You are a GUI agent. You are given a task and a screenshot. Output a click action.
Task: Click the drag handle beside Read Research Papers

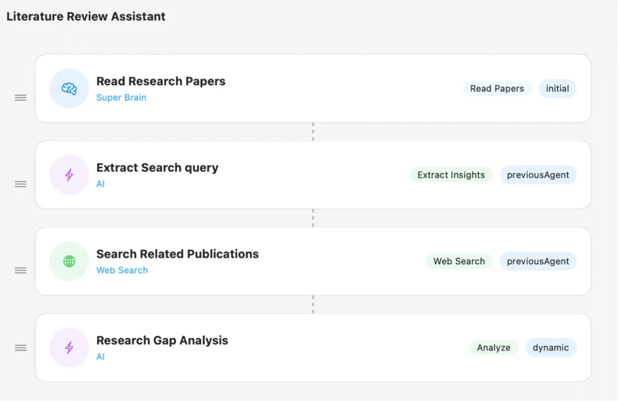pos(20,98)
